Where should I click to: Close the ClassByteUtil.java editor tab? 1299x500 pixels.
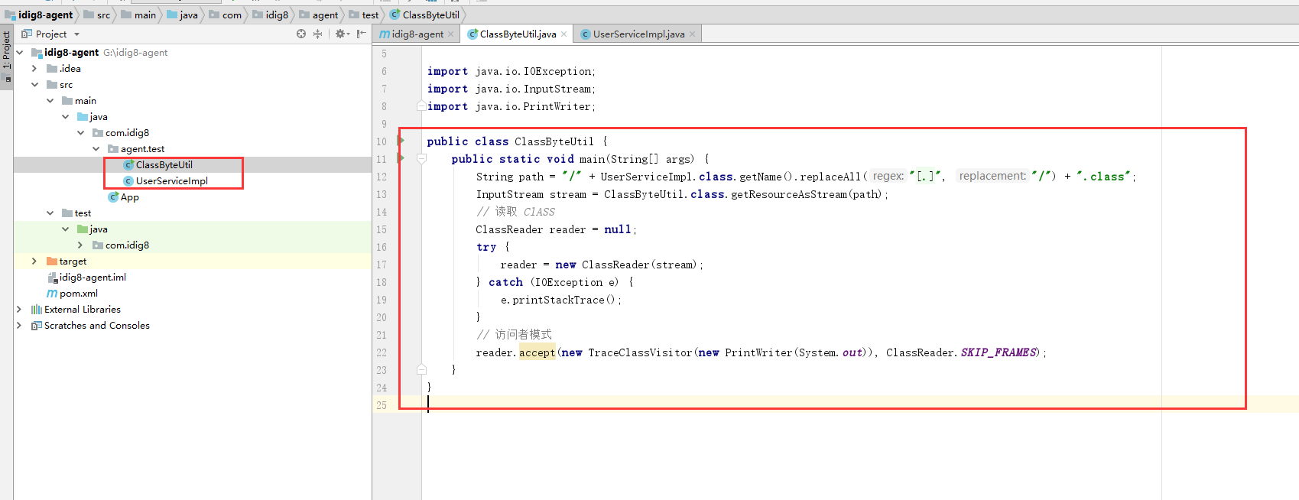(564, 34)
